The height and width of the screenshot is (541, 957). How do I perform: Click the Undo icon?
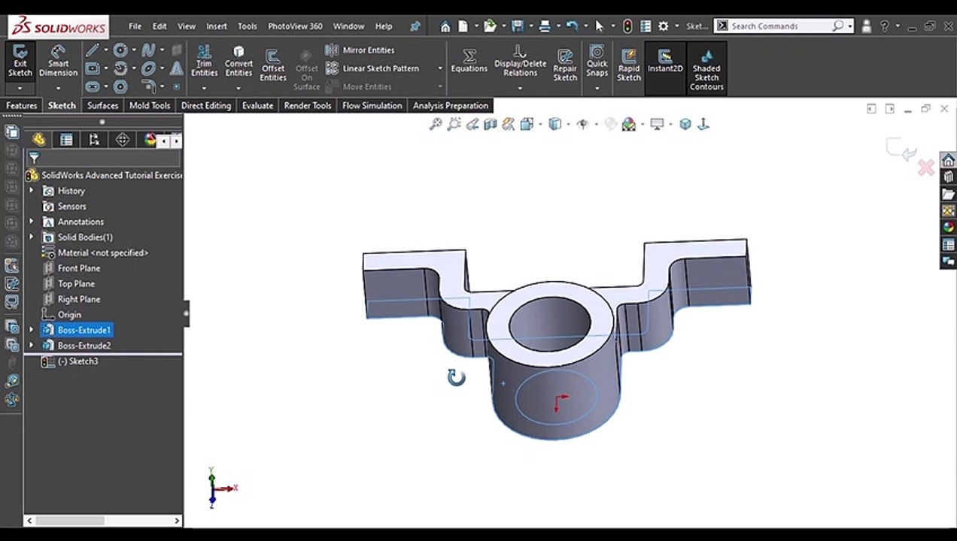[x=572, y=26]
